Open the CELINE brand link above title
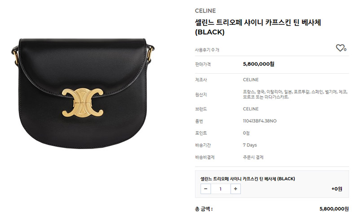 [205, 11]
